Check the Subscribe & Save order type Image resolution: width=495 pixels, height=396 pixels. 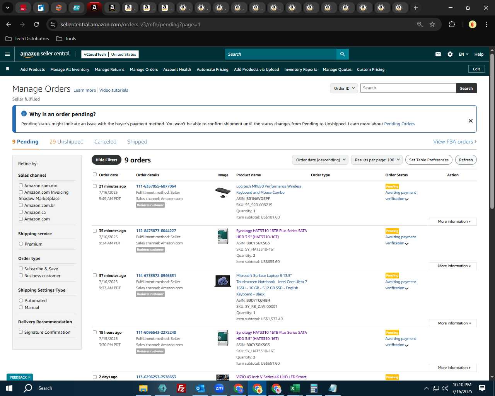coord(21,268)
